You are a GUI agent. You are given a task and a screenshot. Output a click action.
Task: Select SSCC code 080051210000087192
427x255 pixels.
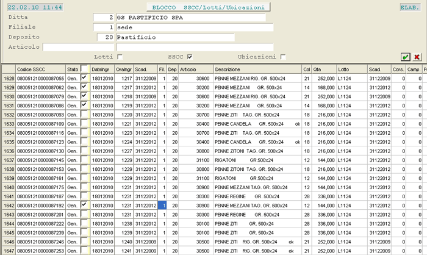point(41,206)
